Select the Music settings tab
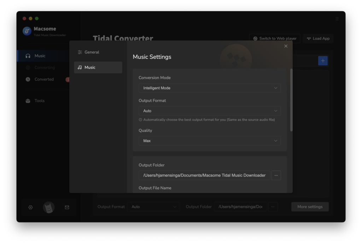The height and width of the screenshot is (244, 362). 98,67
